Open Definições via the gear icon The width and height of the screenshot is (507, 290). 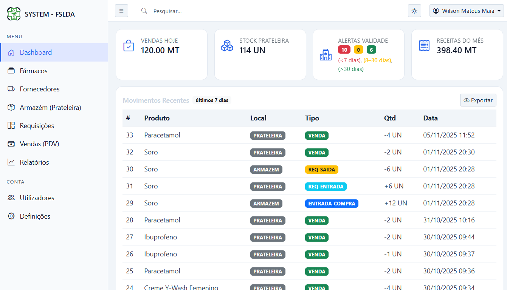(11, 216)
